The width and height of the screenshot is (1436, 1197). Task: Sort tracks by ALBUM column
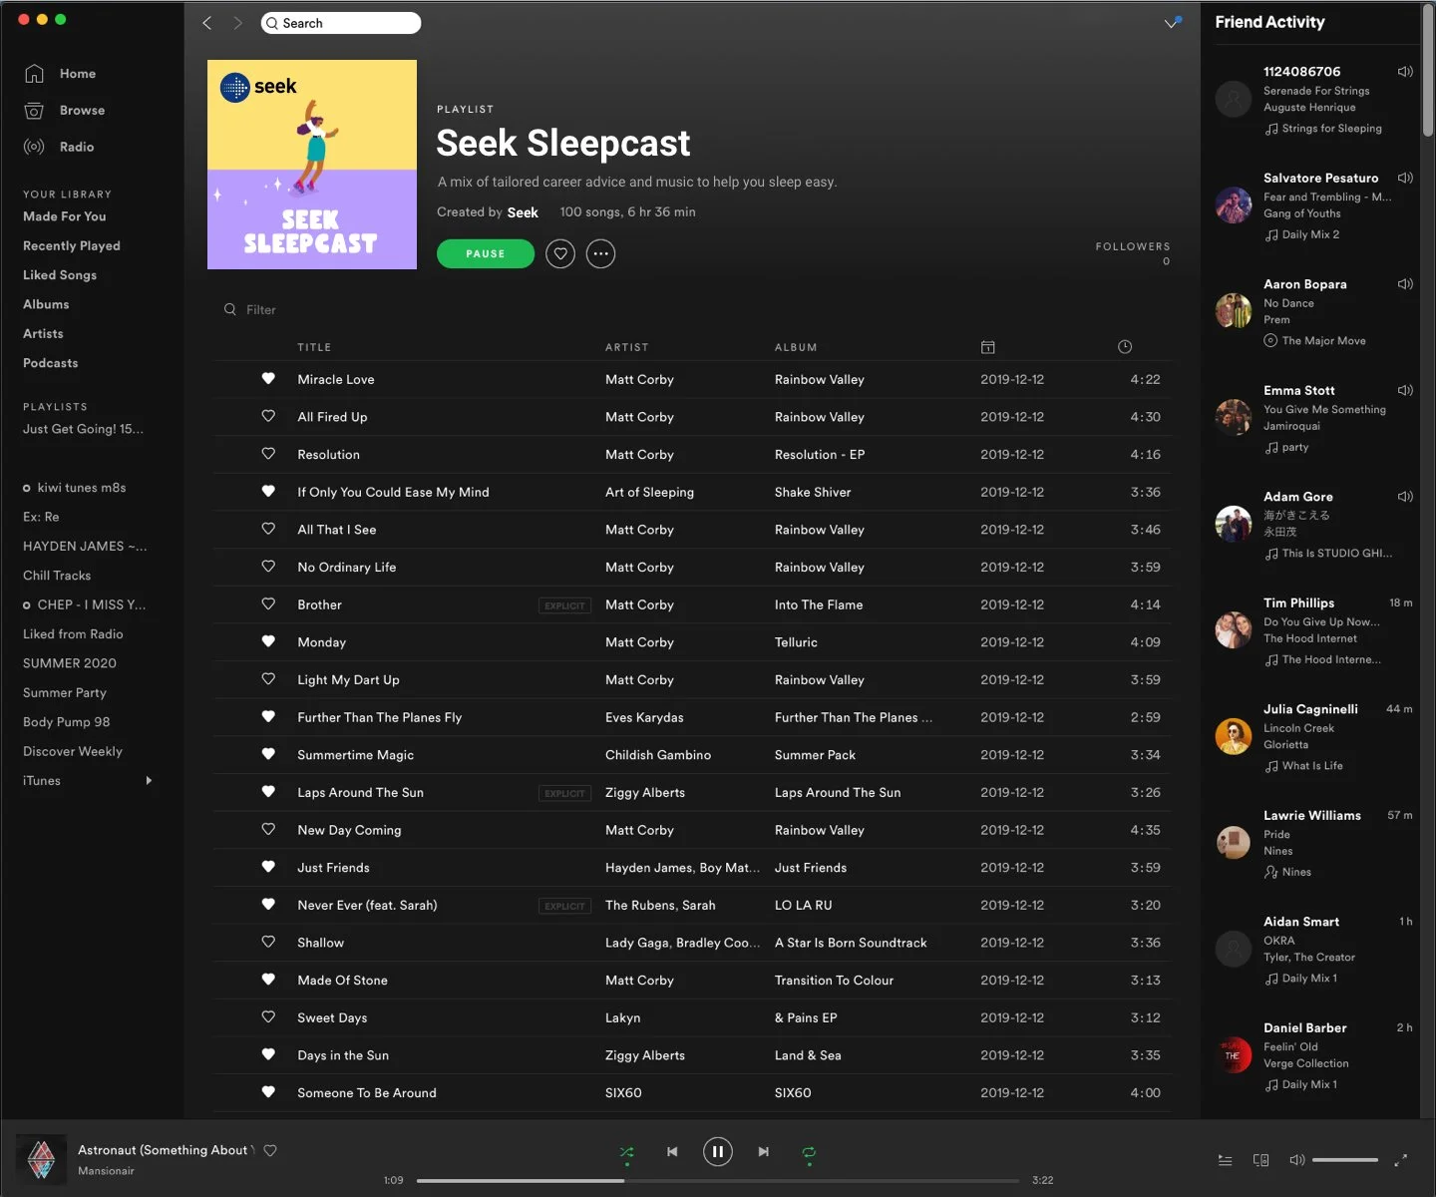coord(796,347)
